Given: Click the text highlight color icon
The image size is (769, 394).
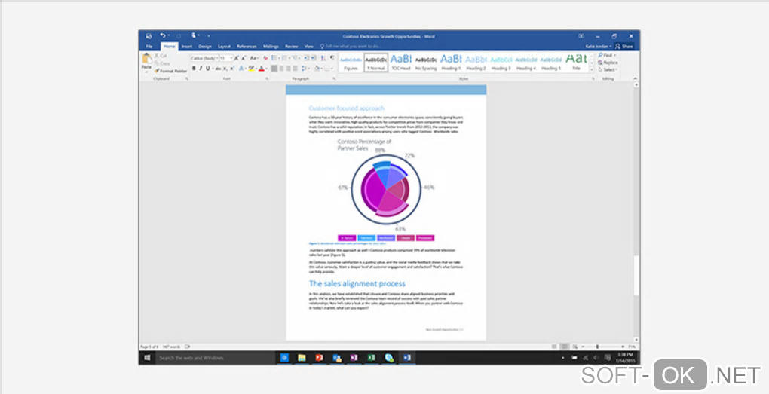Looking at the screenshot, I should point(251,69).
